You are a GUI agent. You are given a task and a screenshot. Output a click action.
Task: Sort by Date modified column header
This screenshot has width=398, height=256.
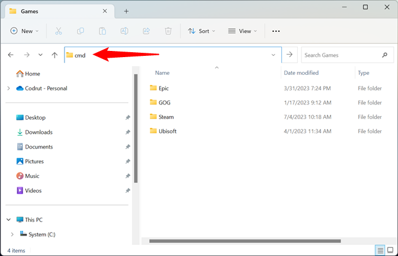pos(301,73)
